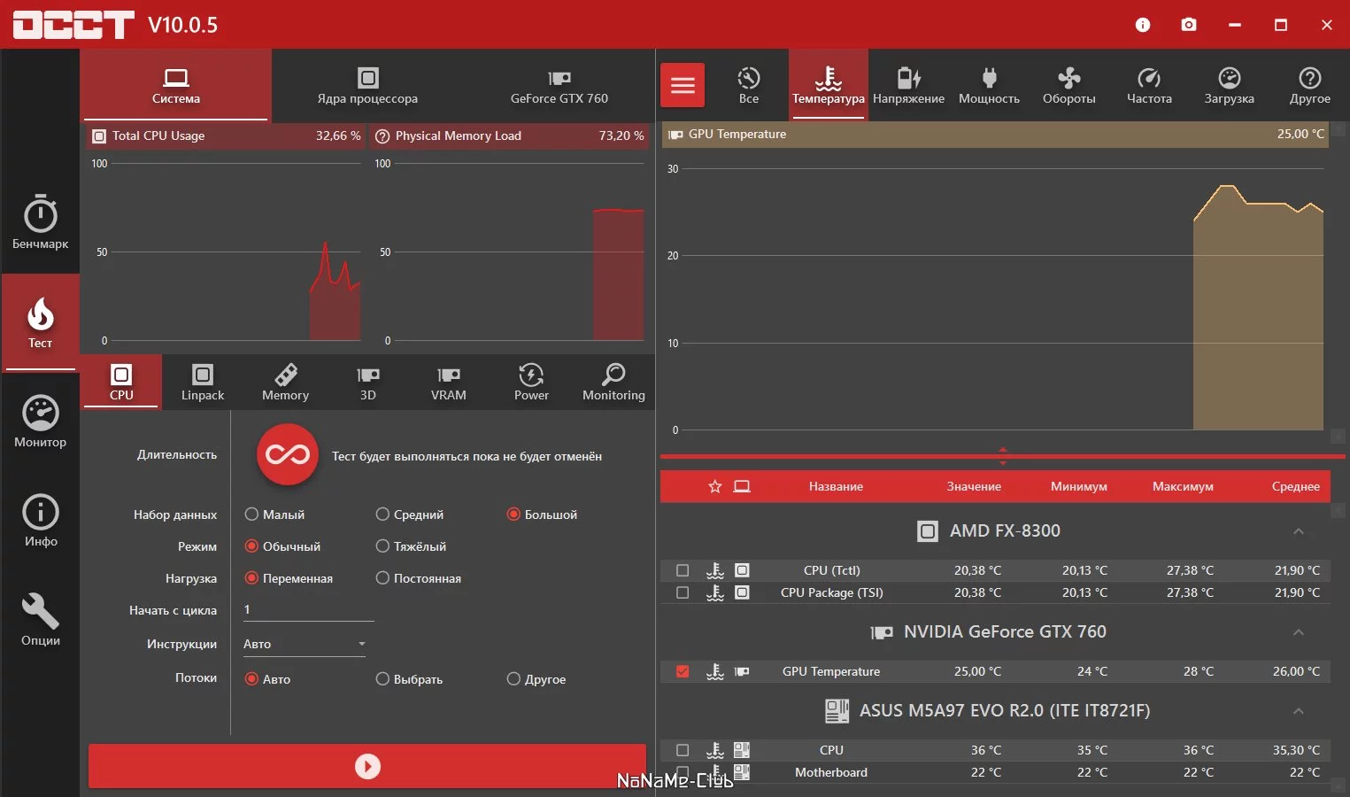Image resolution: width=1350 pixels, height=797 pixels.
Task: Click the star favorites column icon
Action: [x=715, y=486]
